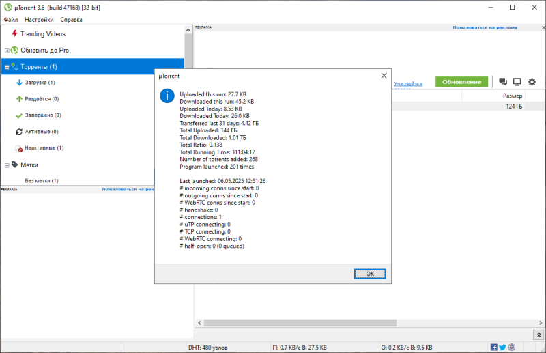The height and width of the screenshot is (353, 546).
Task: Close the top advertisement banner
Action: (543, 27)
